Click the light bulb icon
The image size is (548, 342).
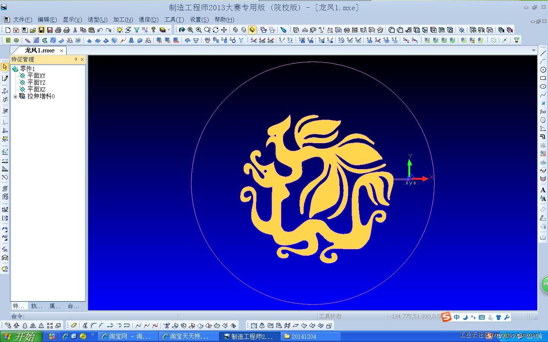120,30
